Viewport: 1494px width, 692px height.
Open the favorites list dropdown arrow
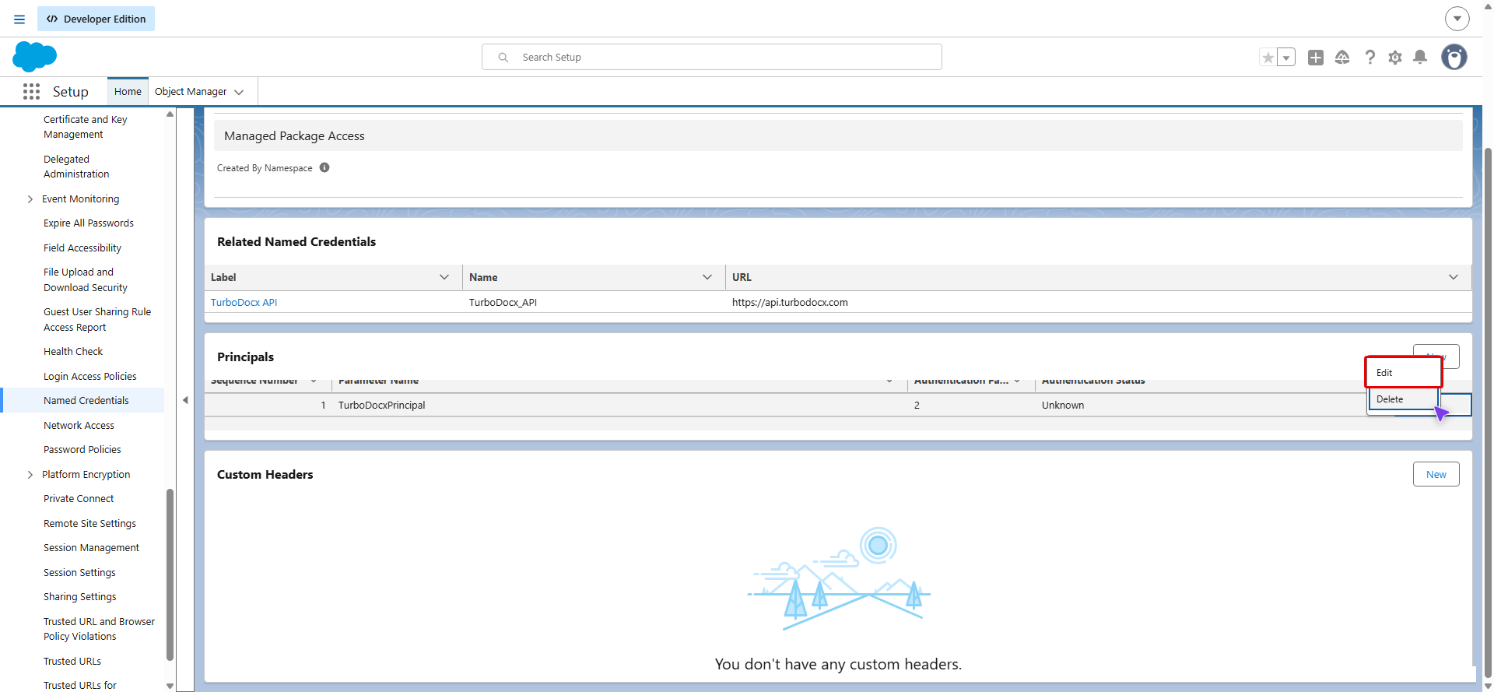pyautogui.click(x=1286, y=58)
